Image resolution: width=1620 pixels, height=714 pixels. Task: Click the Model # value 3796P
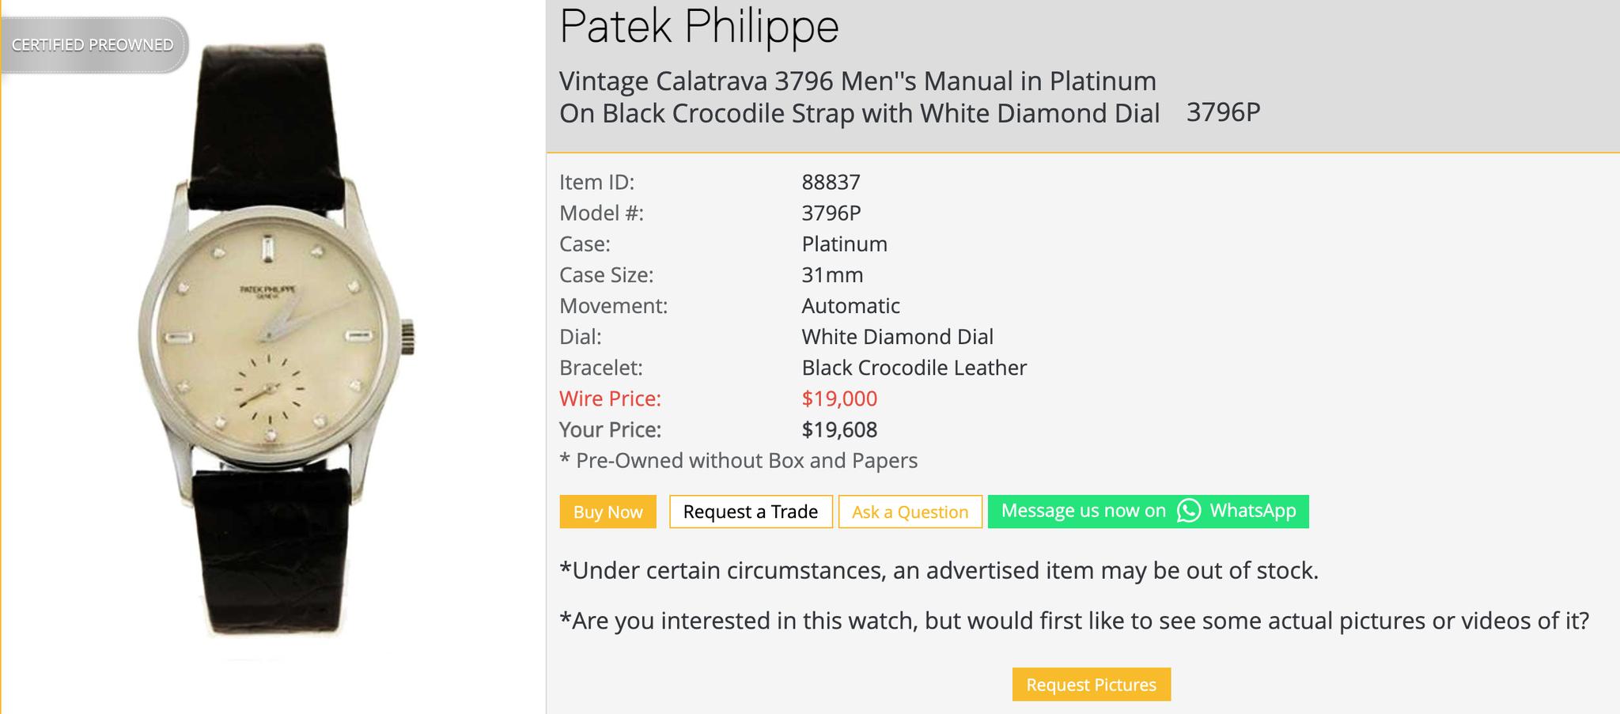831,213
